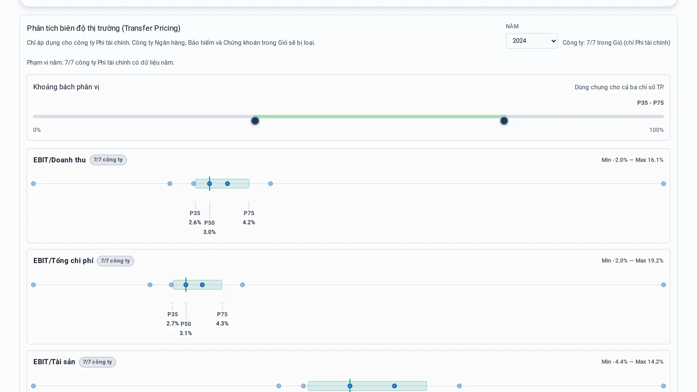Open the NĂM year dropdown showing 2024
Viewport: 697px width, 392px height.
point(531,41)
